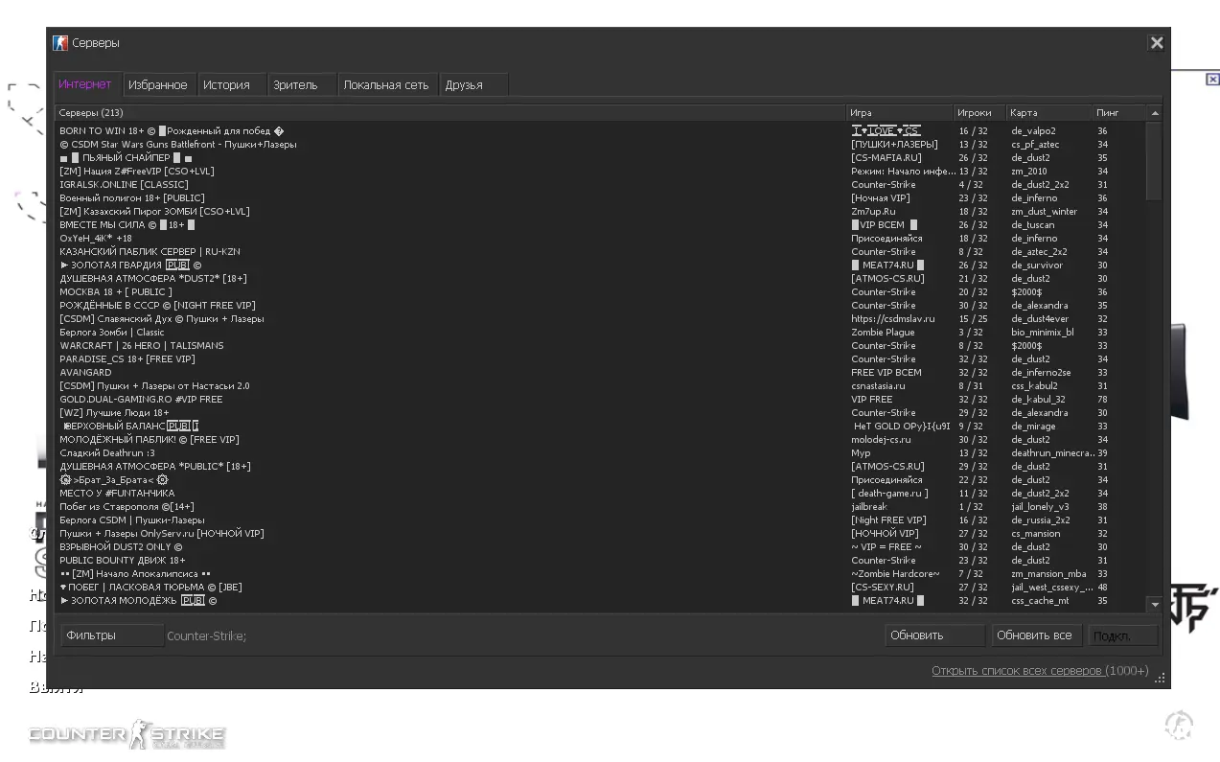Click the scrollbar up arrow in server list
This screenshot has width=1220, height=762.
click(1155, 113)
